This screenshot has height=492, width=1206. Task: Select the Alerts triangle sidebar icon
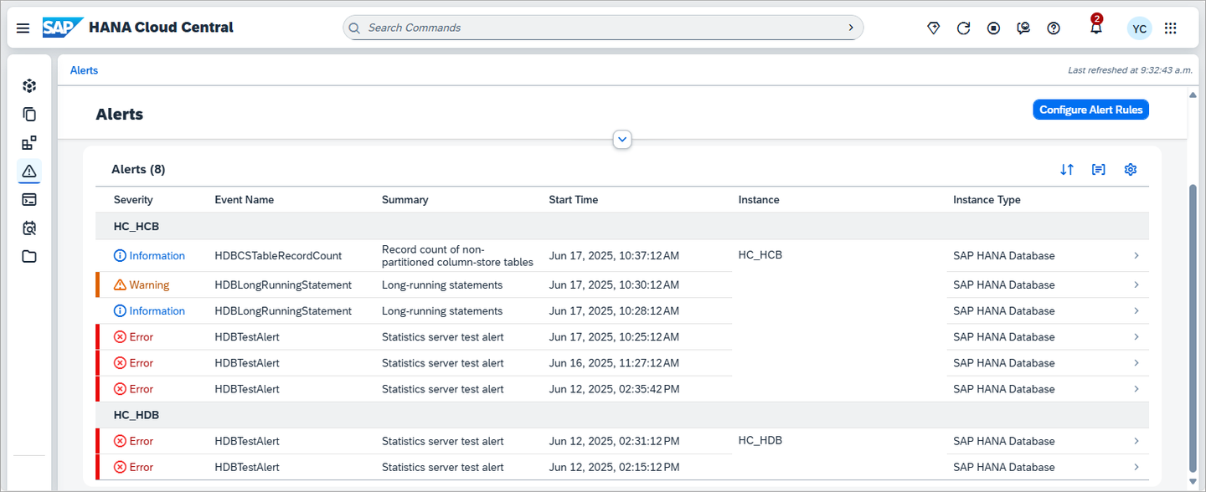(29, 171)
